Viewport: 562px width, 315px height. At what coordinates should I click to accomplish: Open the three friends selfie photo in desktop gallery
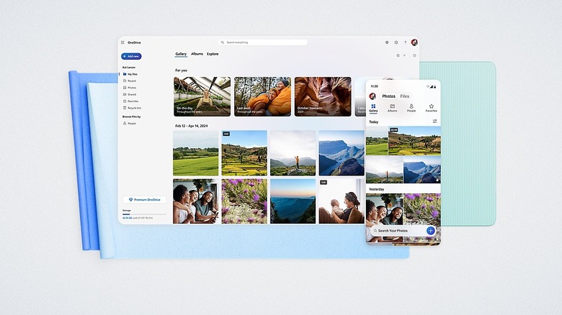pos(196,201)
